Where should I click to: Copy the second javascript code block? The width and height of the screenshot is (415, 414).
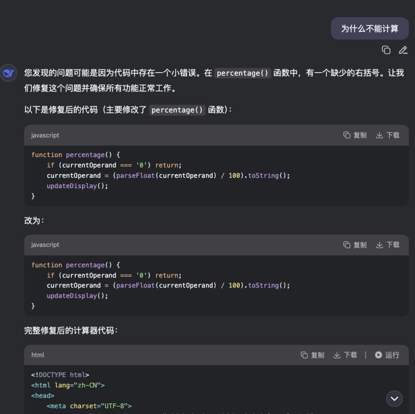point(355,245)
